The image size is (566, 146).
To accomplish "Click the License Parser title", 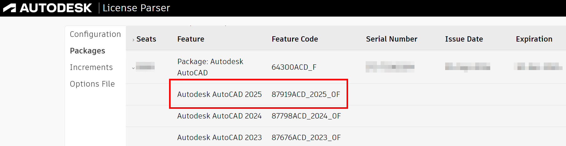I will [x=136, y=8].
